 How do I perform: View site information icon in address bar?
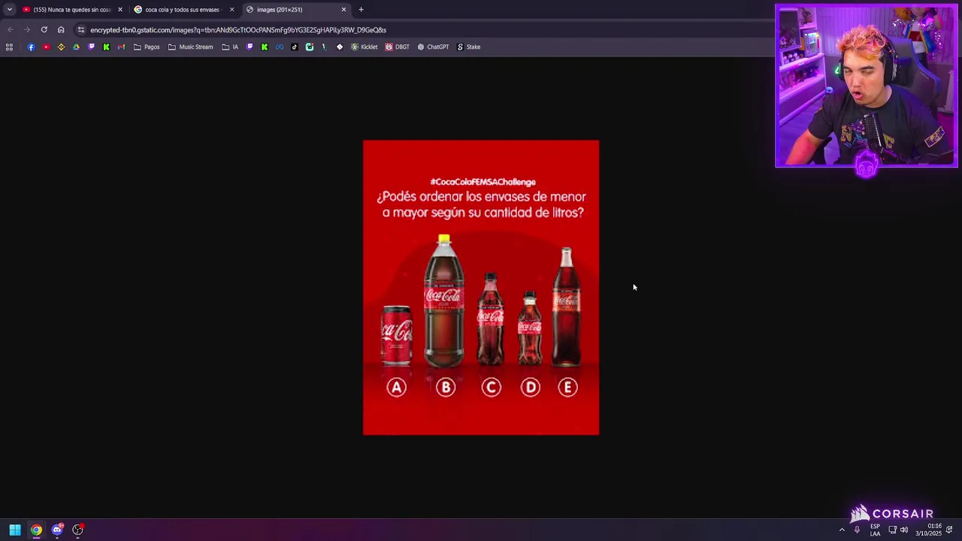(x=80, y=29)
